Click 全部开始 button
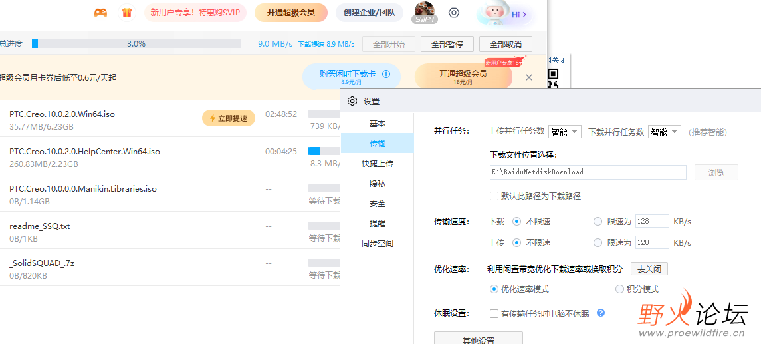Screen dimensions: 761x344 (x=389, y=44)
